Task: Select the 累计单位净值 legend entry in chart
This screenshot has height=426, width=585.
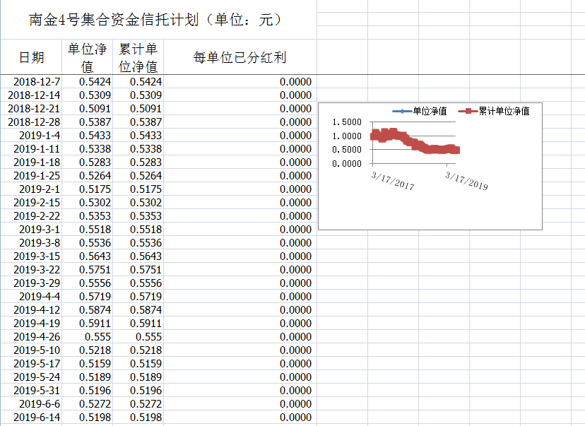Action: point(494,111)
